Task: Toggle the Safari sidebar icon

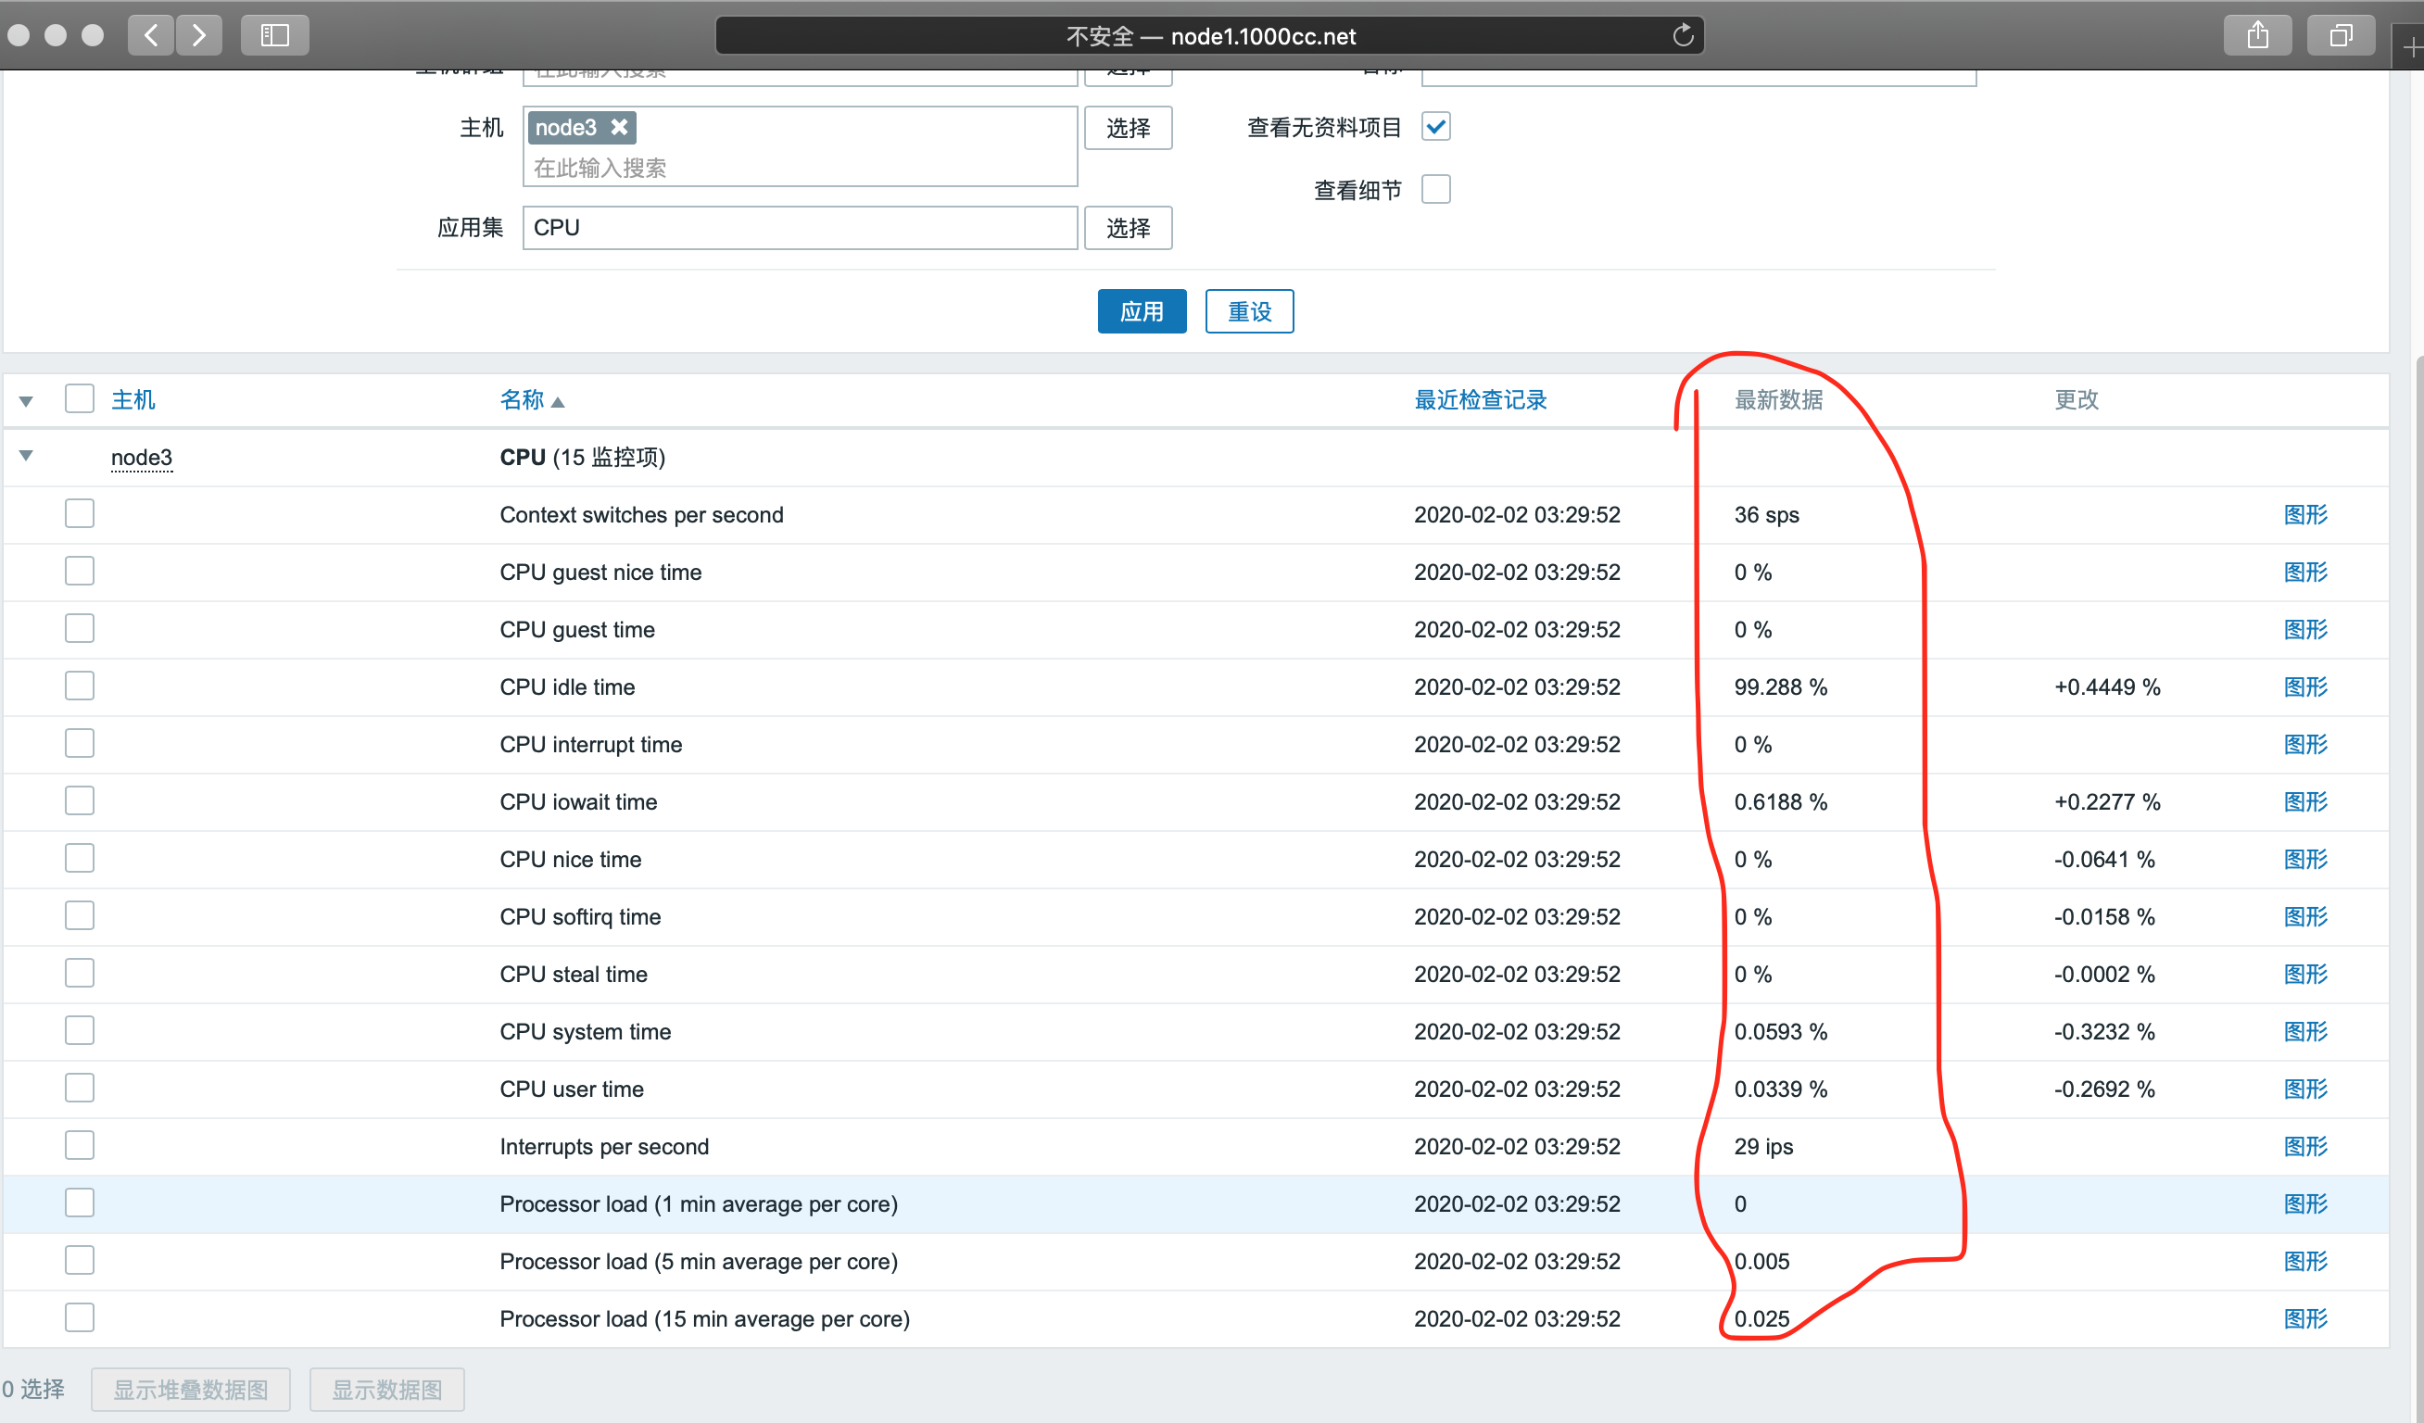Action: [275, 35]
